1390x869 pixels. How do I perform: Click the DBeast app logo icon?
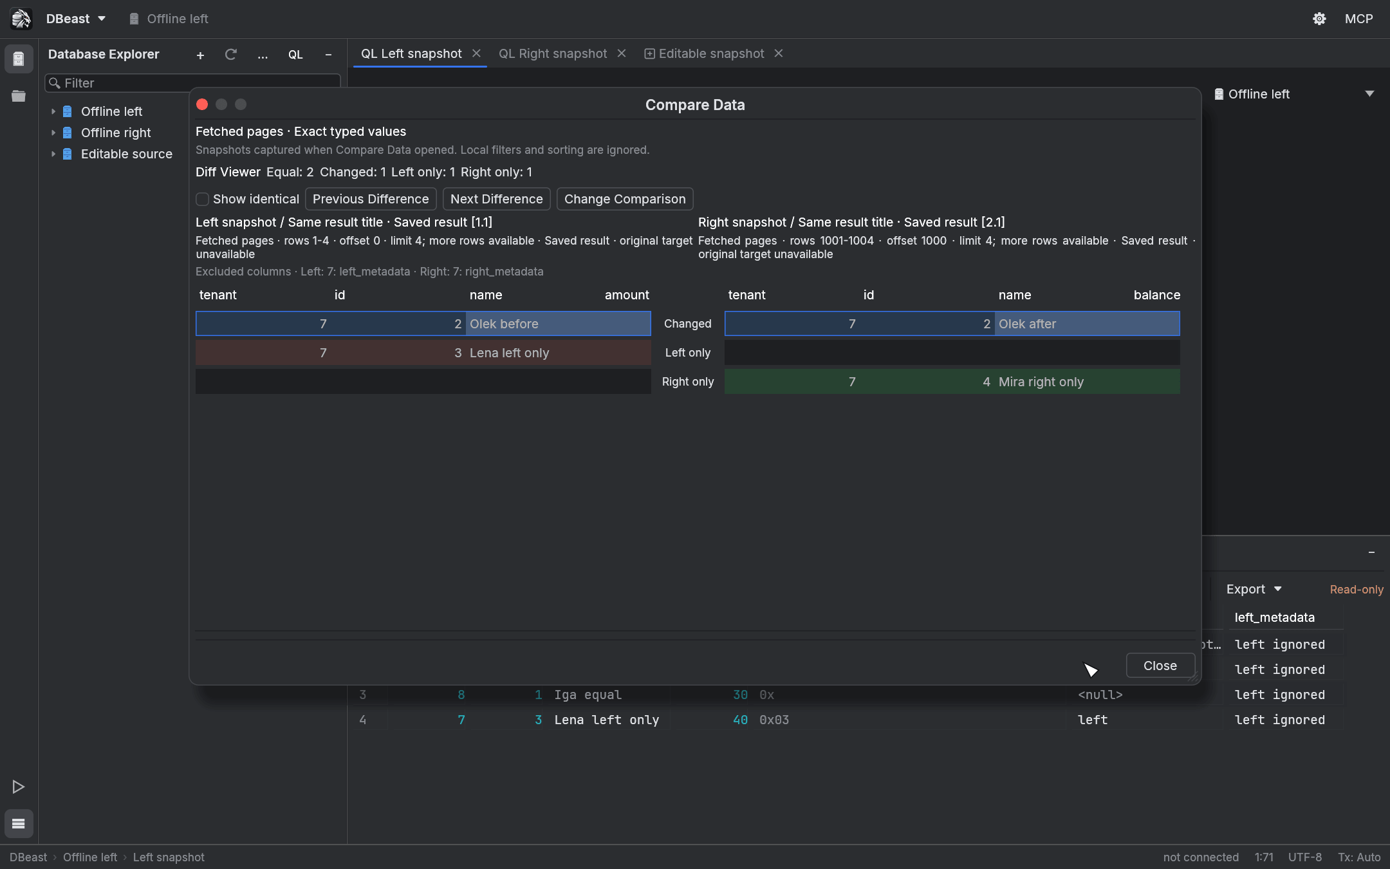21,19
